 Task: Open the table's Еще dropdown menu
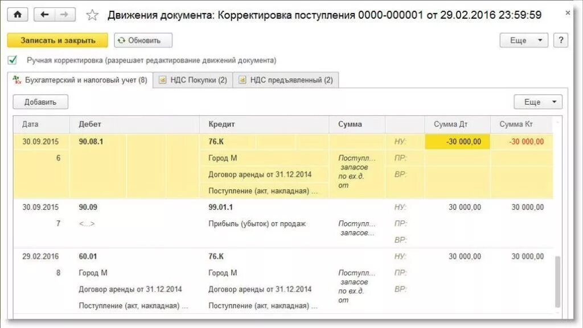tap(538, 102)
